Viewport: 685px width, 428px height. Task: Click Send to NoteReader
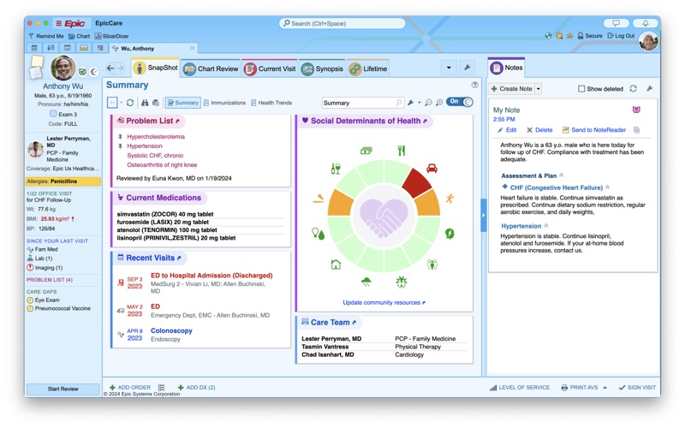pyautogui.click(x=594, y=130)
